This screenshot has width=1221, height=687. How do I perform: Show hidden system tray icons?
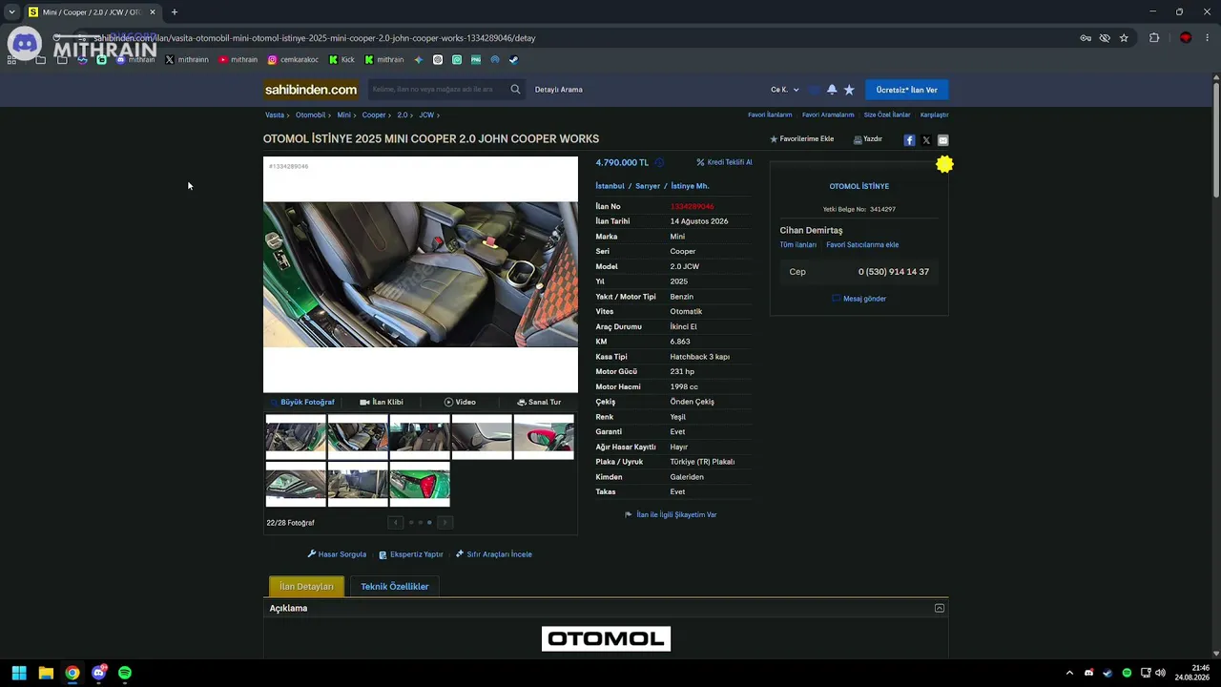tap(1069, 673)
